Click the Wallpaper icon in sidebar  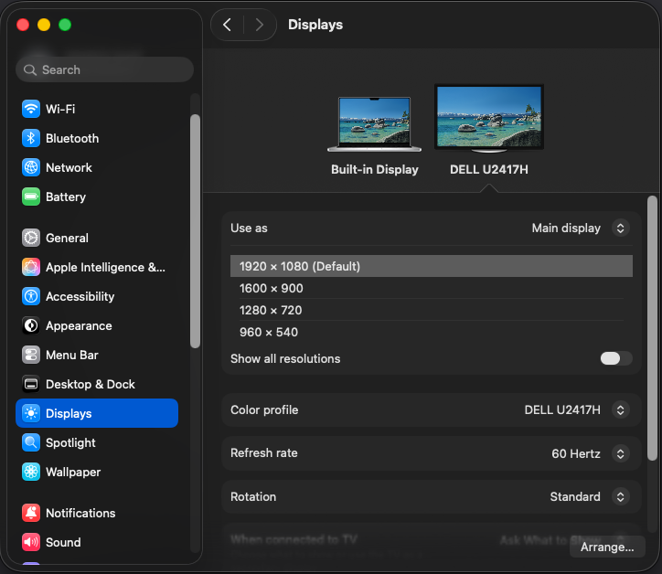[31, 472]
